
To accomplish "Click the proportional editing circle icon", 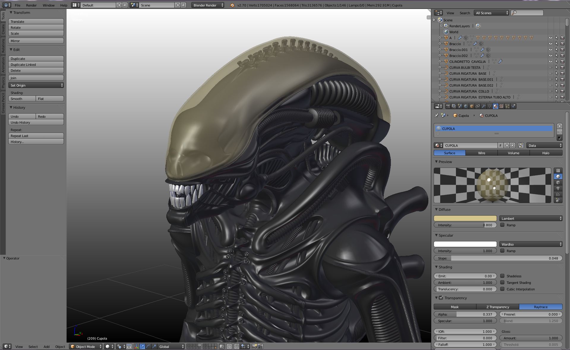I will click(x=229, y=346).
